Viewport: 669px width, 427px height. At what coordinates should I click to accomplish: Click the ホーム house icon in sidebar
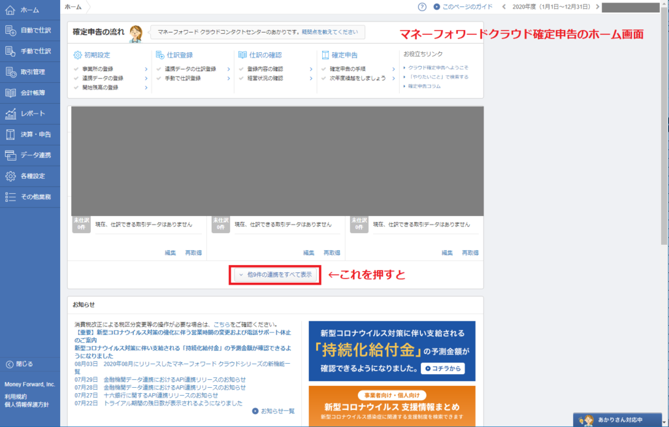point(10,10)
